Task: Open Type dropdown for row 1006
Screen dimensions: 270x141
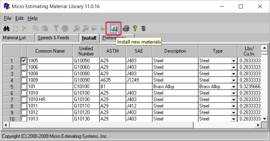Action: point(234,67)
